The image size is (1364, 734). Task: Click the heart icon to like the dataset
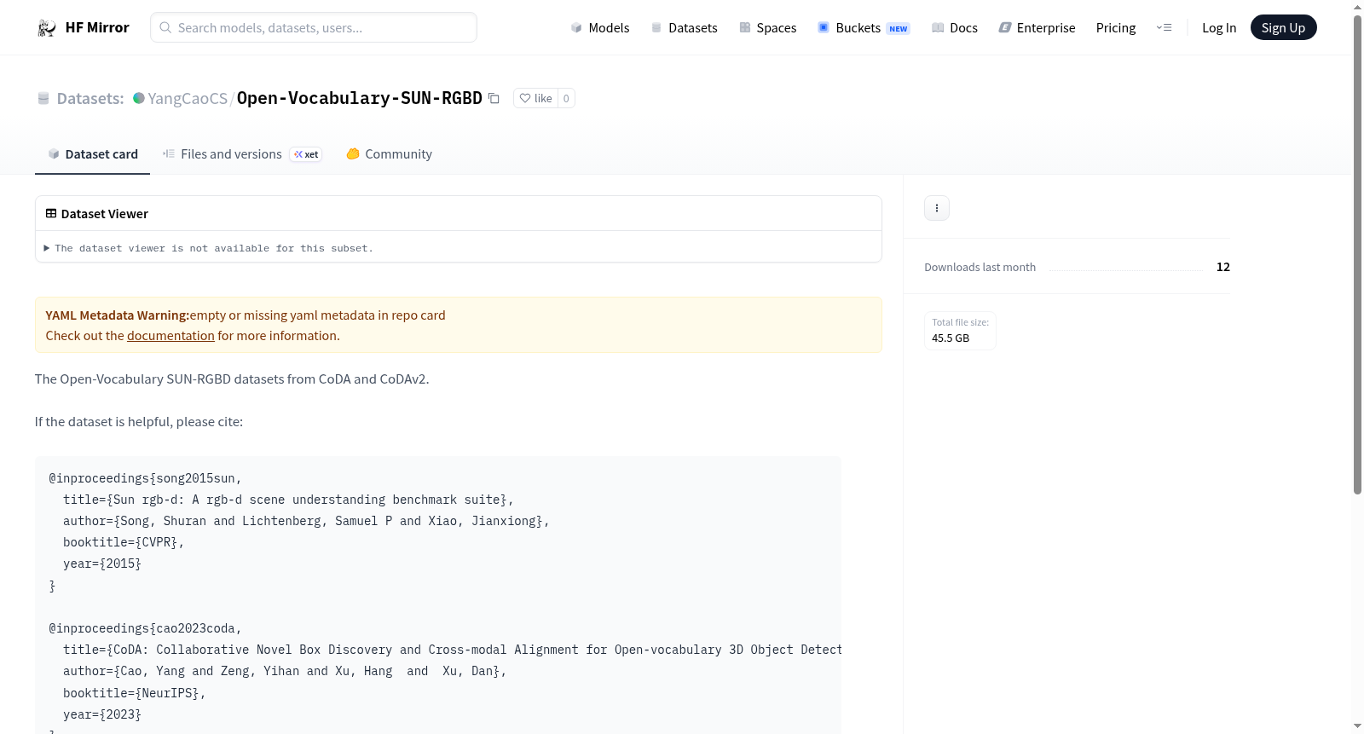[525, 98]
